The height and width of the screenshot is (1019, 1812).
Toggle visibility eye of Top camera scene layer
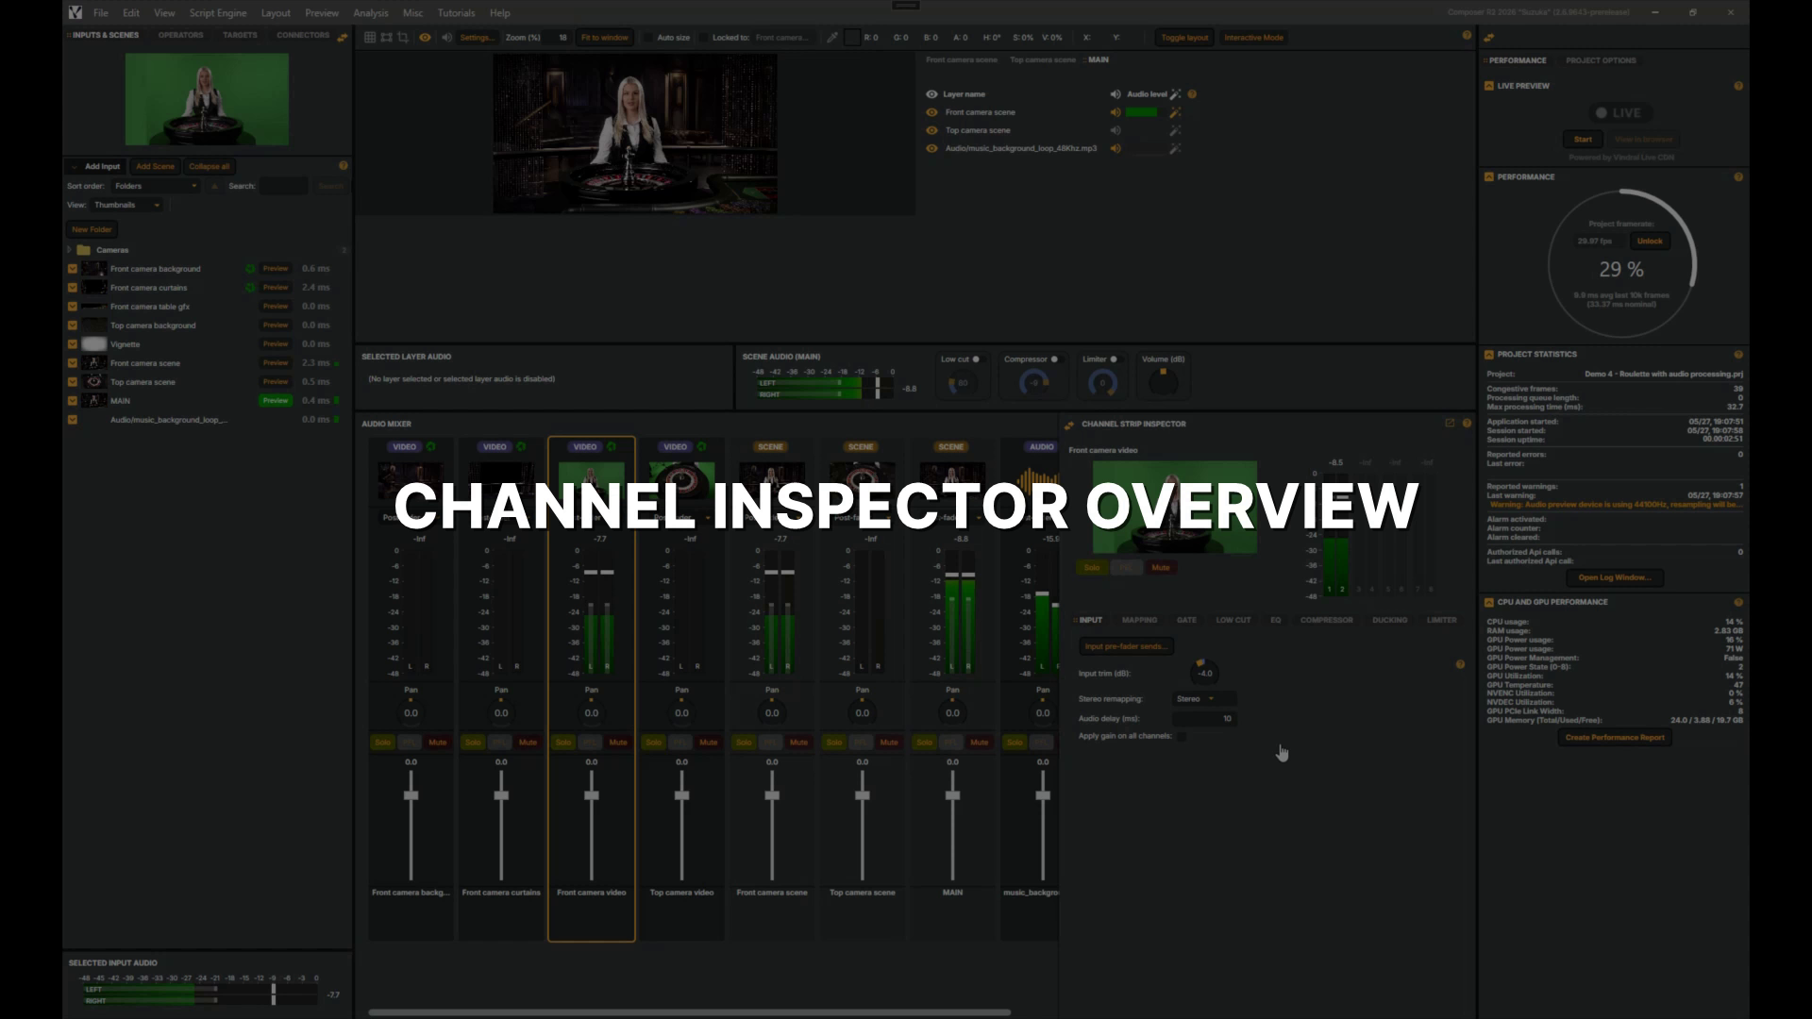pos(931,130)
